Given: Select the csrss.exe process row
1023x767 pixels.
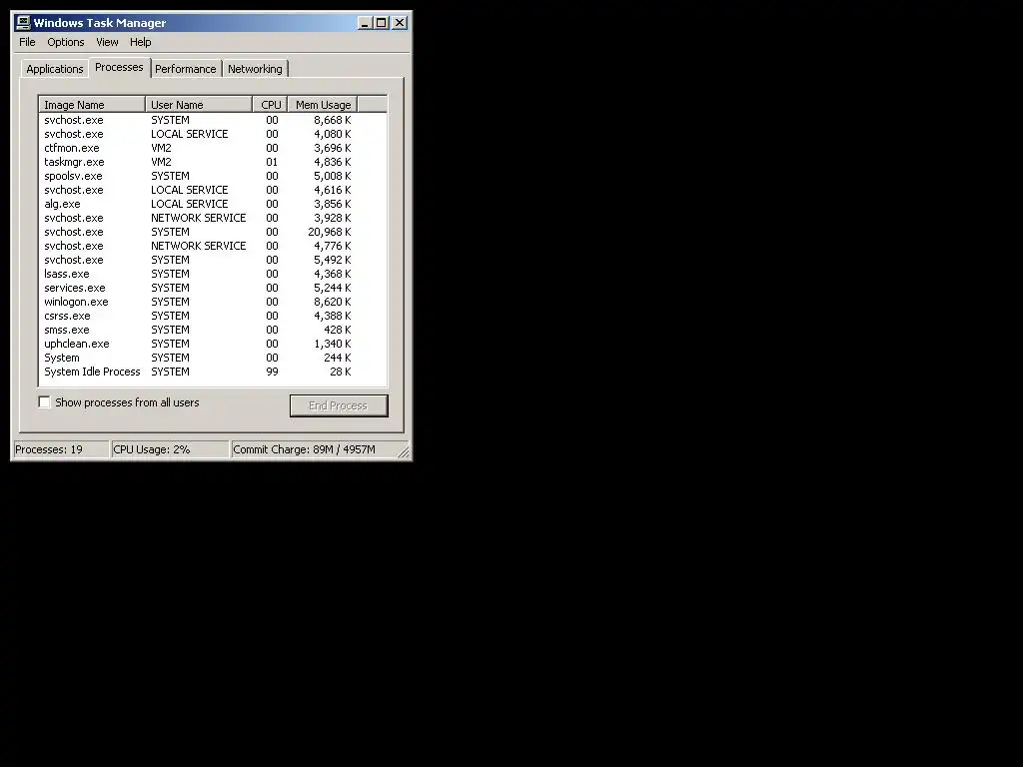Looking at the screenshot, I should coord(213,316).
